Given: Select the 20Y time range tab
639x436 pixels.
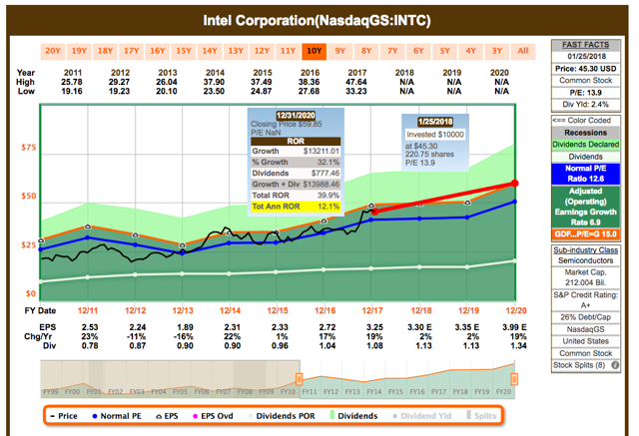Looking at the screenshot, I should [x=53, y=51].
